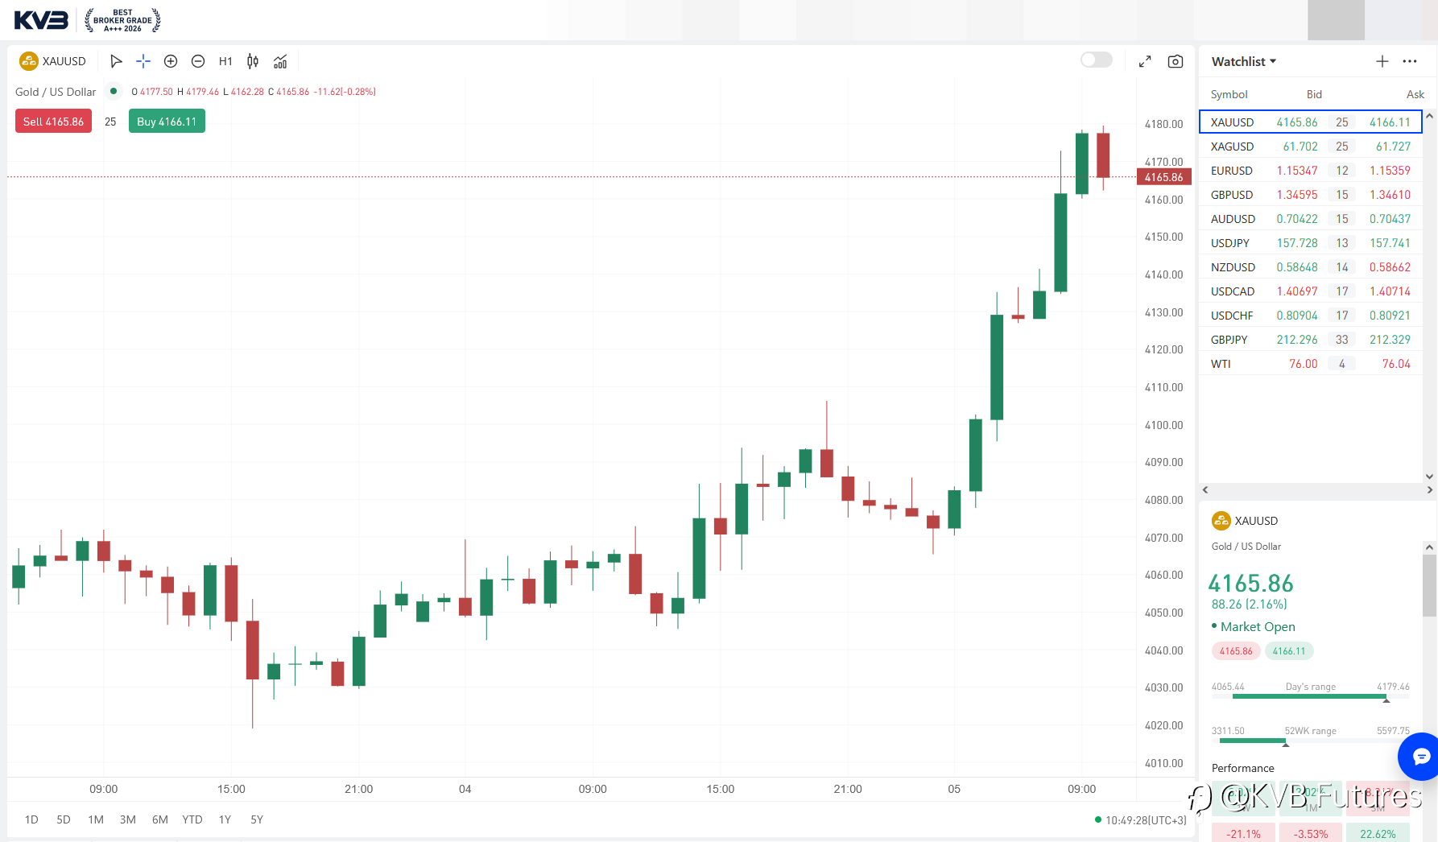Add symbol to watchlist with plus

(1382, 61)
